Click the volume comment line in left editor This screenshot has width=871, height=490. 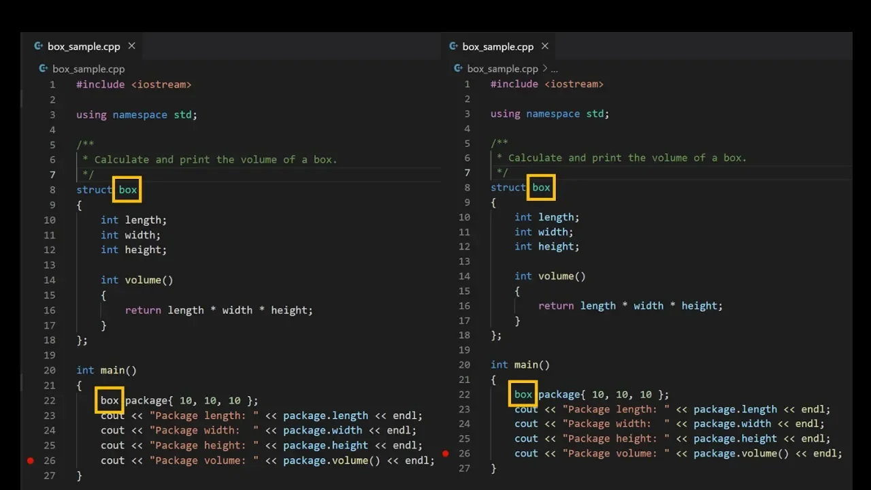[x=210, y=159]
